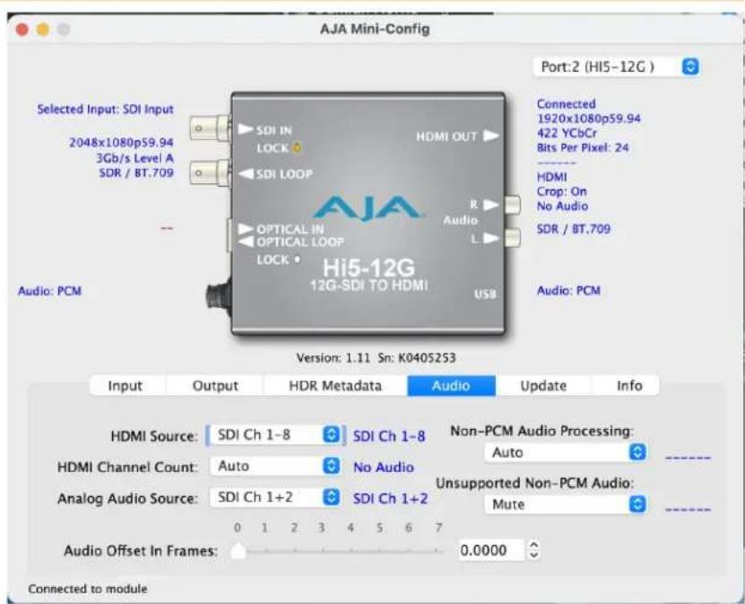
Task: Open the HDMI Channel Count dropdown
Action: tap(274, 466)
